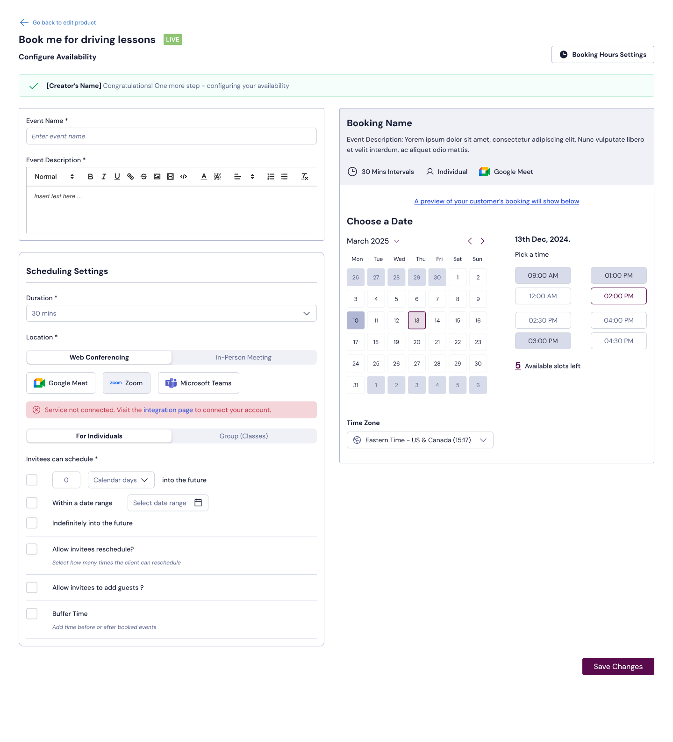Create a numbered list in editor
Screen dimensions: 673x742
click(271, 177)
